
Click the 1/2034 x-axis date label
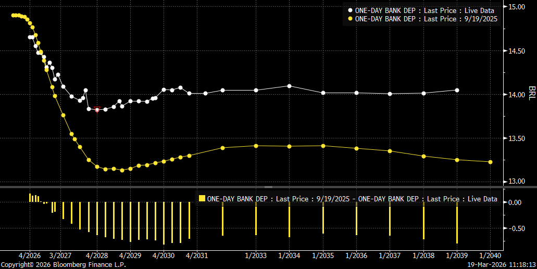point(289,255)
